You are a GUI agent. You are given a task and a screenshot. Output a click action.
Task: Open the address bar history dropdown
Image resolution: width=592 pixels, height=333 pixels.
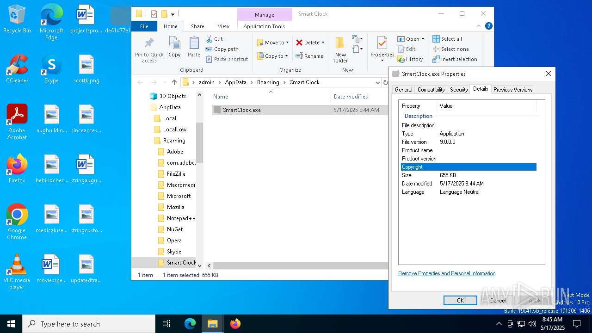pos(378,82)
